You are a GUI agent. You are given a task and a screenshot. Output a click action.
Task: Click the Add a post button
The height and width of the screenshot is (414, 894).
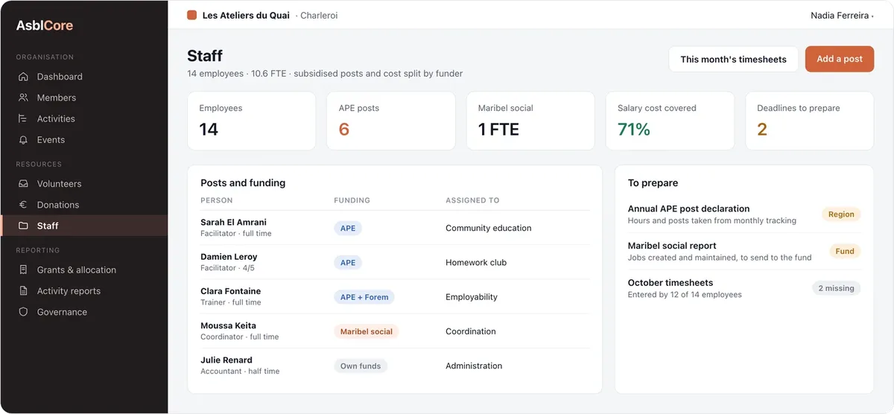840,59
